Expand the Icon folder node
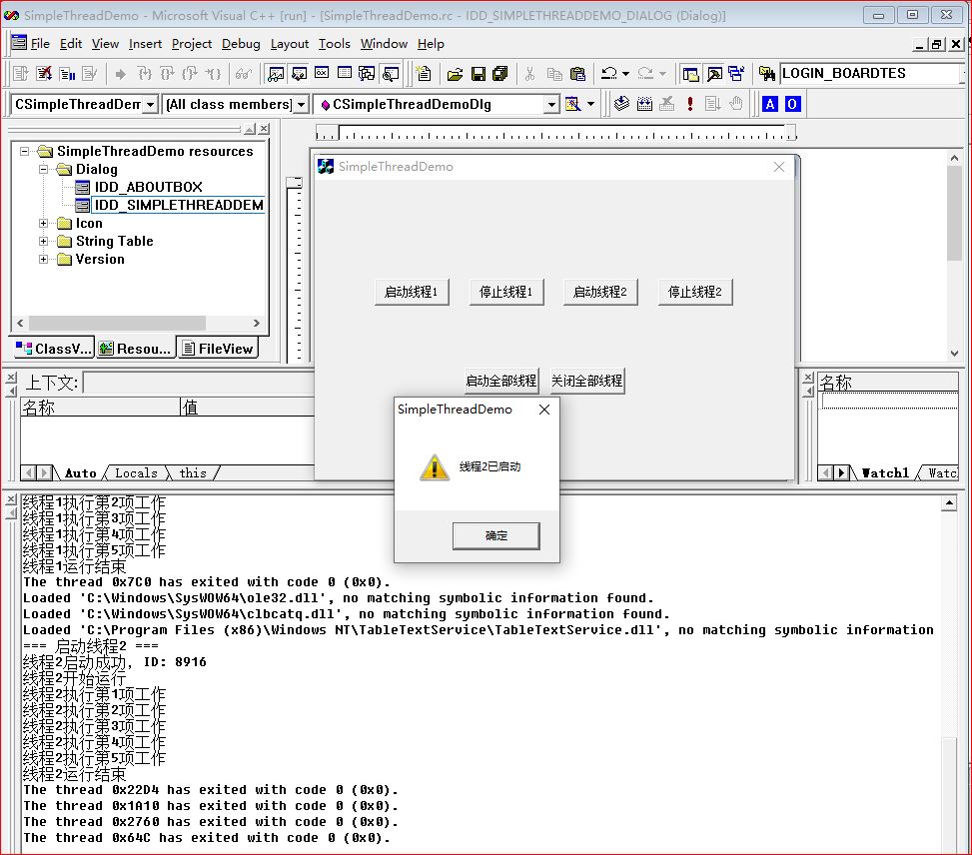 pos(43,223)
